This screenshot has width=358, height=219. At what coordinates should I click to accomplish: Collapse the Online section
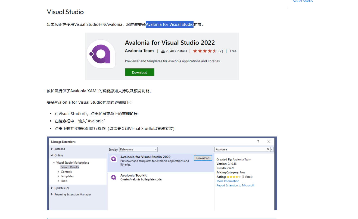(x=52, y=155)
